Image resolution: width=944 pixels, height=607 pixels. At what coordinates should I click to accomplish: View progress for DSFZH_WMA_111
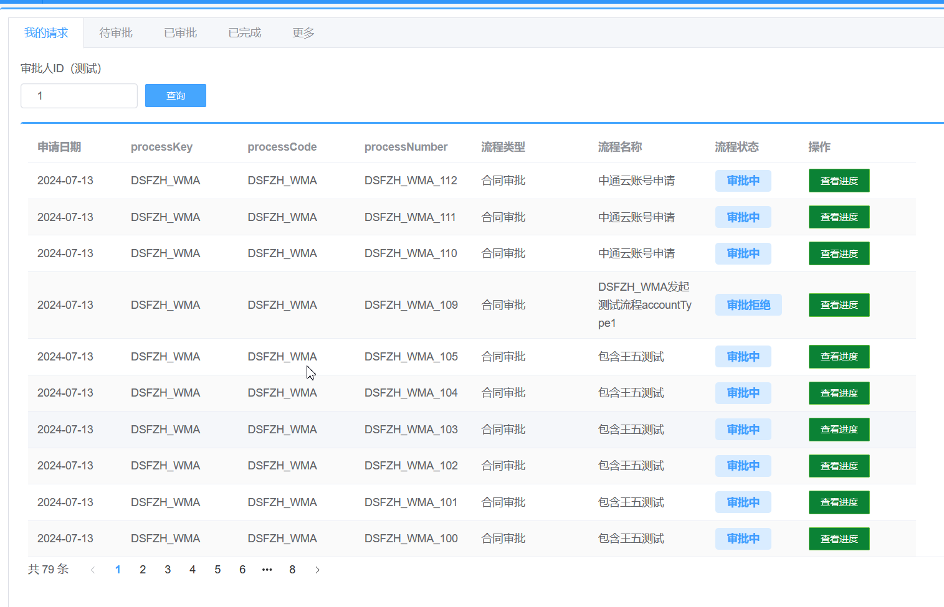839,217
